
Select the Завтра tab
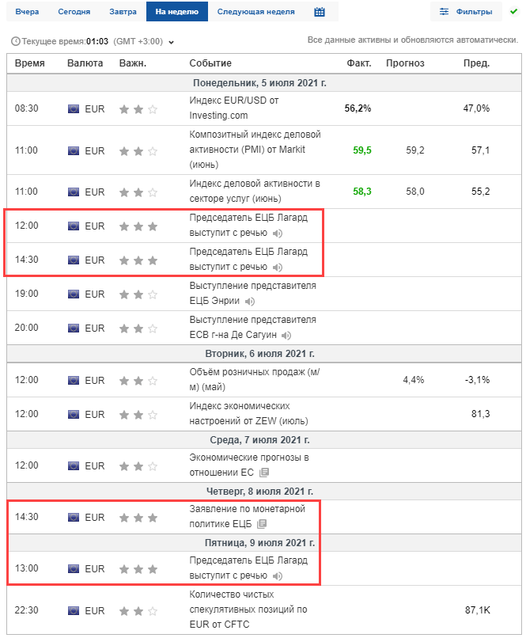point(123,12)
